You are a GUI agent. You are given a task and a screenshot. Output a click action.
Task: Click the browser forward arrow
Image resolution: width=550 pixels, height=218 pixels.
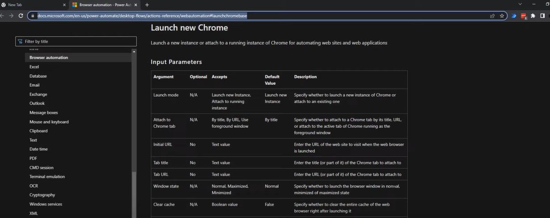tap(11, 16)
